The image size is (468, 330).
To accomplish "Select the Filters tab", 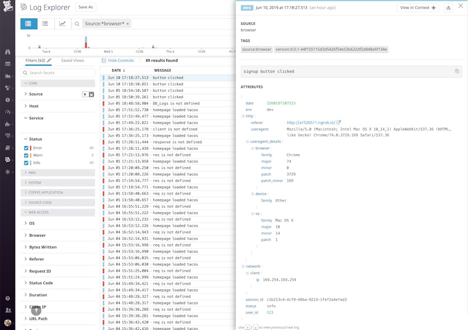I will [x=35, y=60].
